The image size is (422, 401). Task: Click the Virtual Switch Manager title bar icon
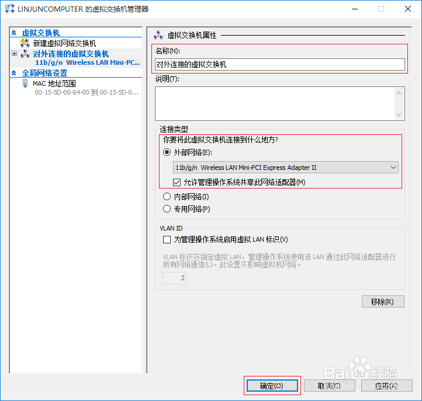[x=10, y=9]
